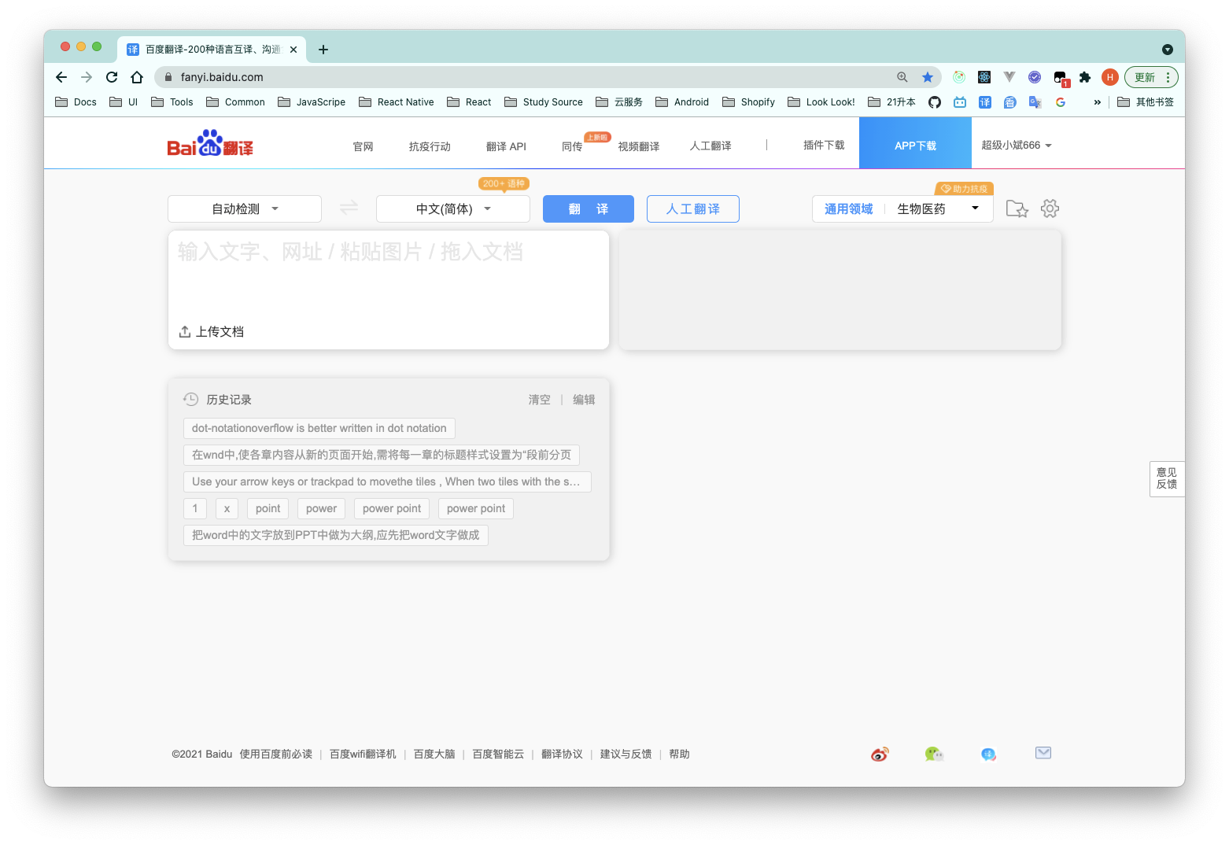The image size is (1229, 845).
Task: Click the outlined 人工翻译 button next to 翻译
Action: pos(693,208)
